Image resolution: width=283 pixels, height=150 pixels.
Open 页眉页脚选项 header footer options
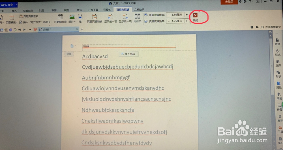click(29, 16)
